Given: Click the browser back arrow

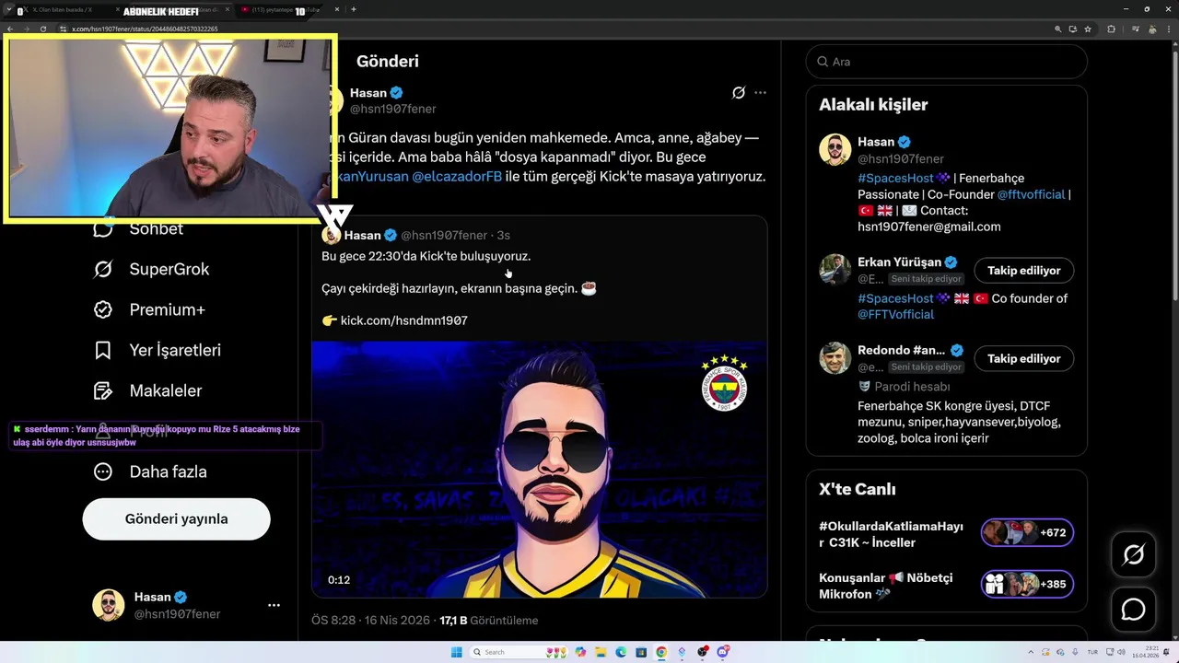Looking at the screenshot, I should (x=10, y=29).
